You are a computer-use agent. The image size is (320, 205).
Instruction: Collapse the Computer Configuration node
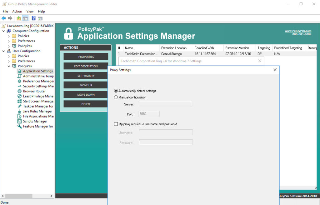pyautogui.click(x=3, y=31)
